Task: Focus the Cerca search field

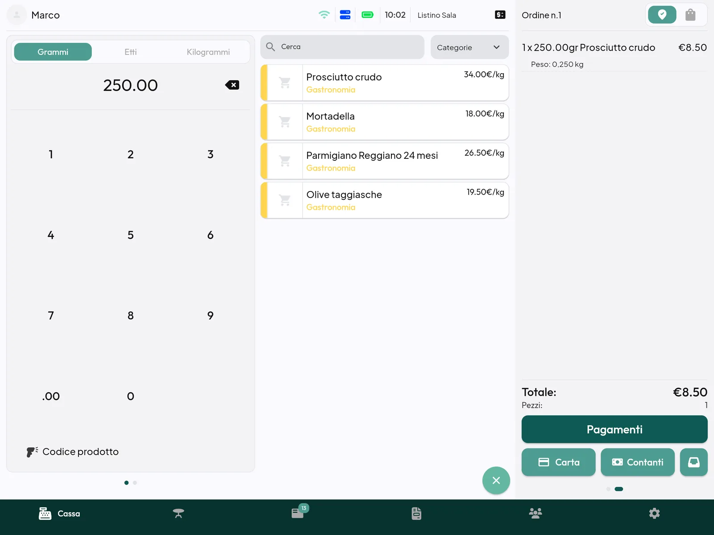Action: pos(342,47)
